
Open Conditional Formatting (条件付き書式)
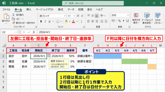click(136, 18)
